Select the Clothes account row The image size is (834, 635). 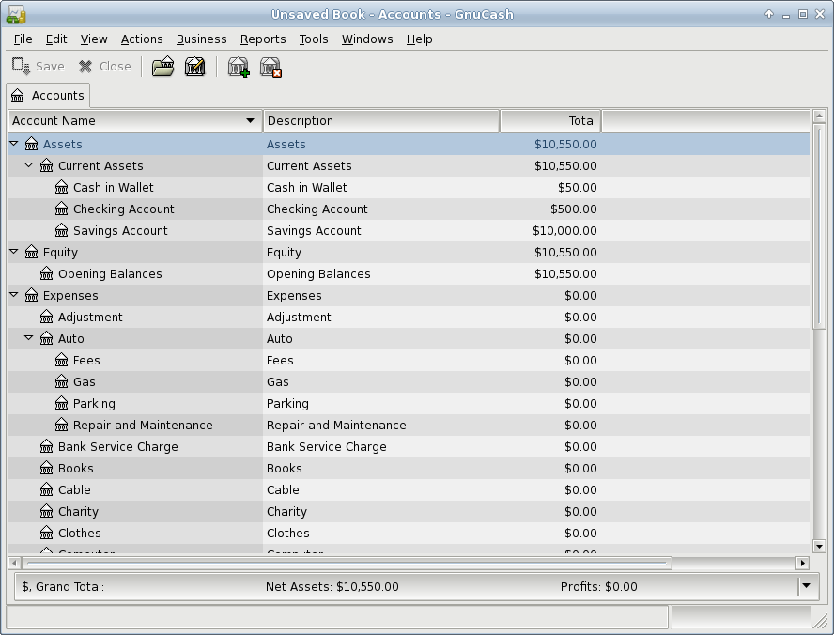[x=409, y=533]
